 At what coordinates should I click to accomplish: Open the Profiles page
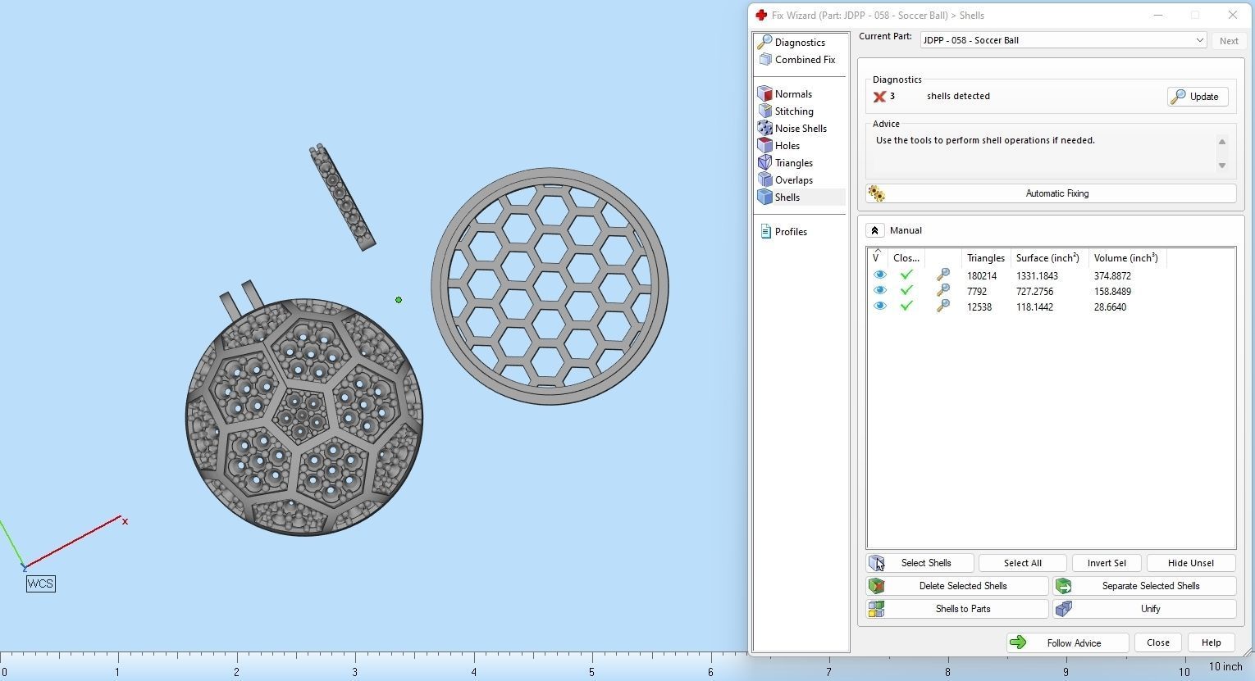pos(791,232)
